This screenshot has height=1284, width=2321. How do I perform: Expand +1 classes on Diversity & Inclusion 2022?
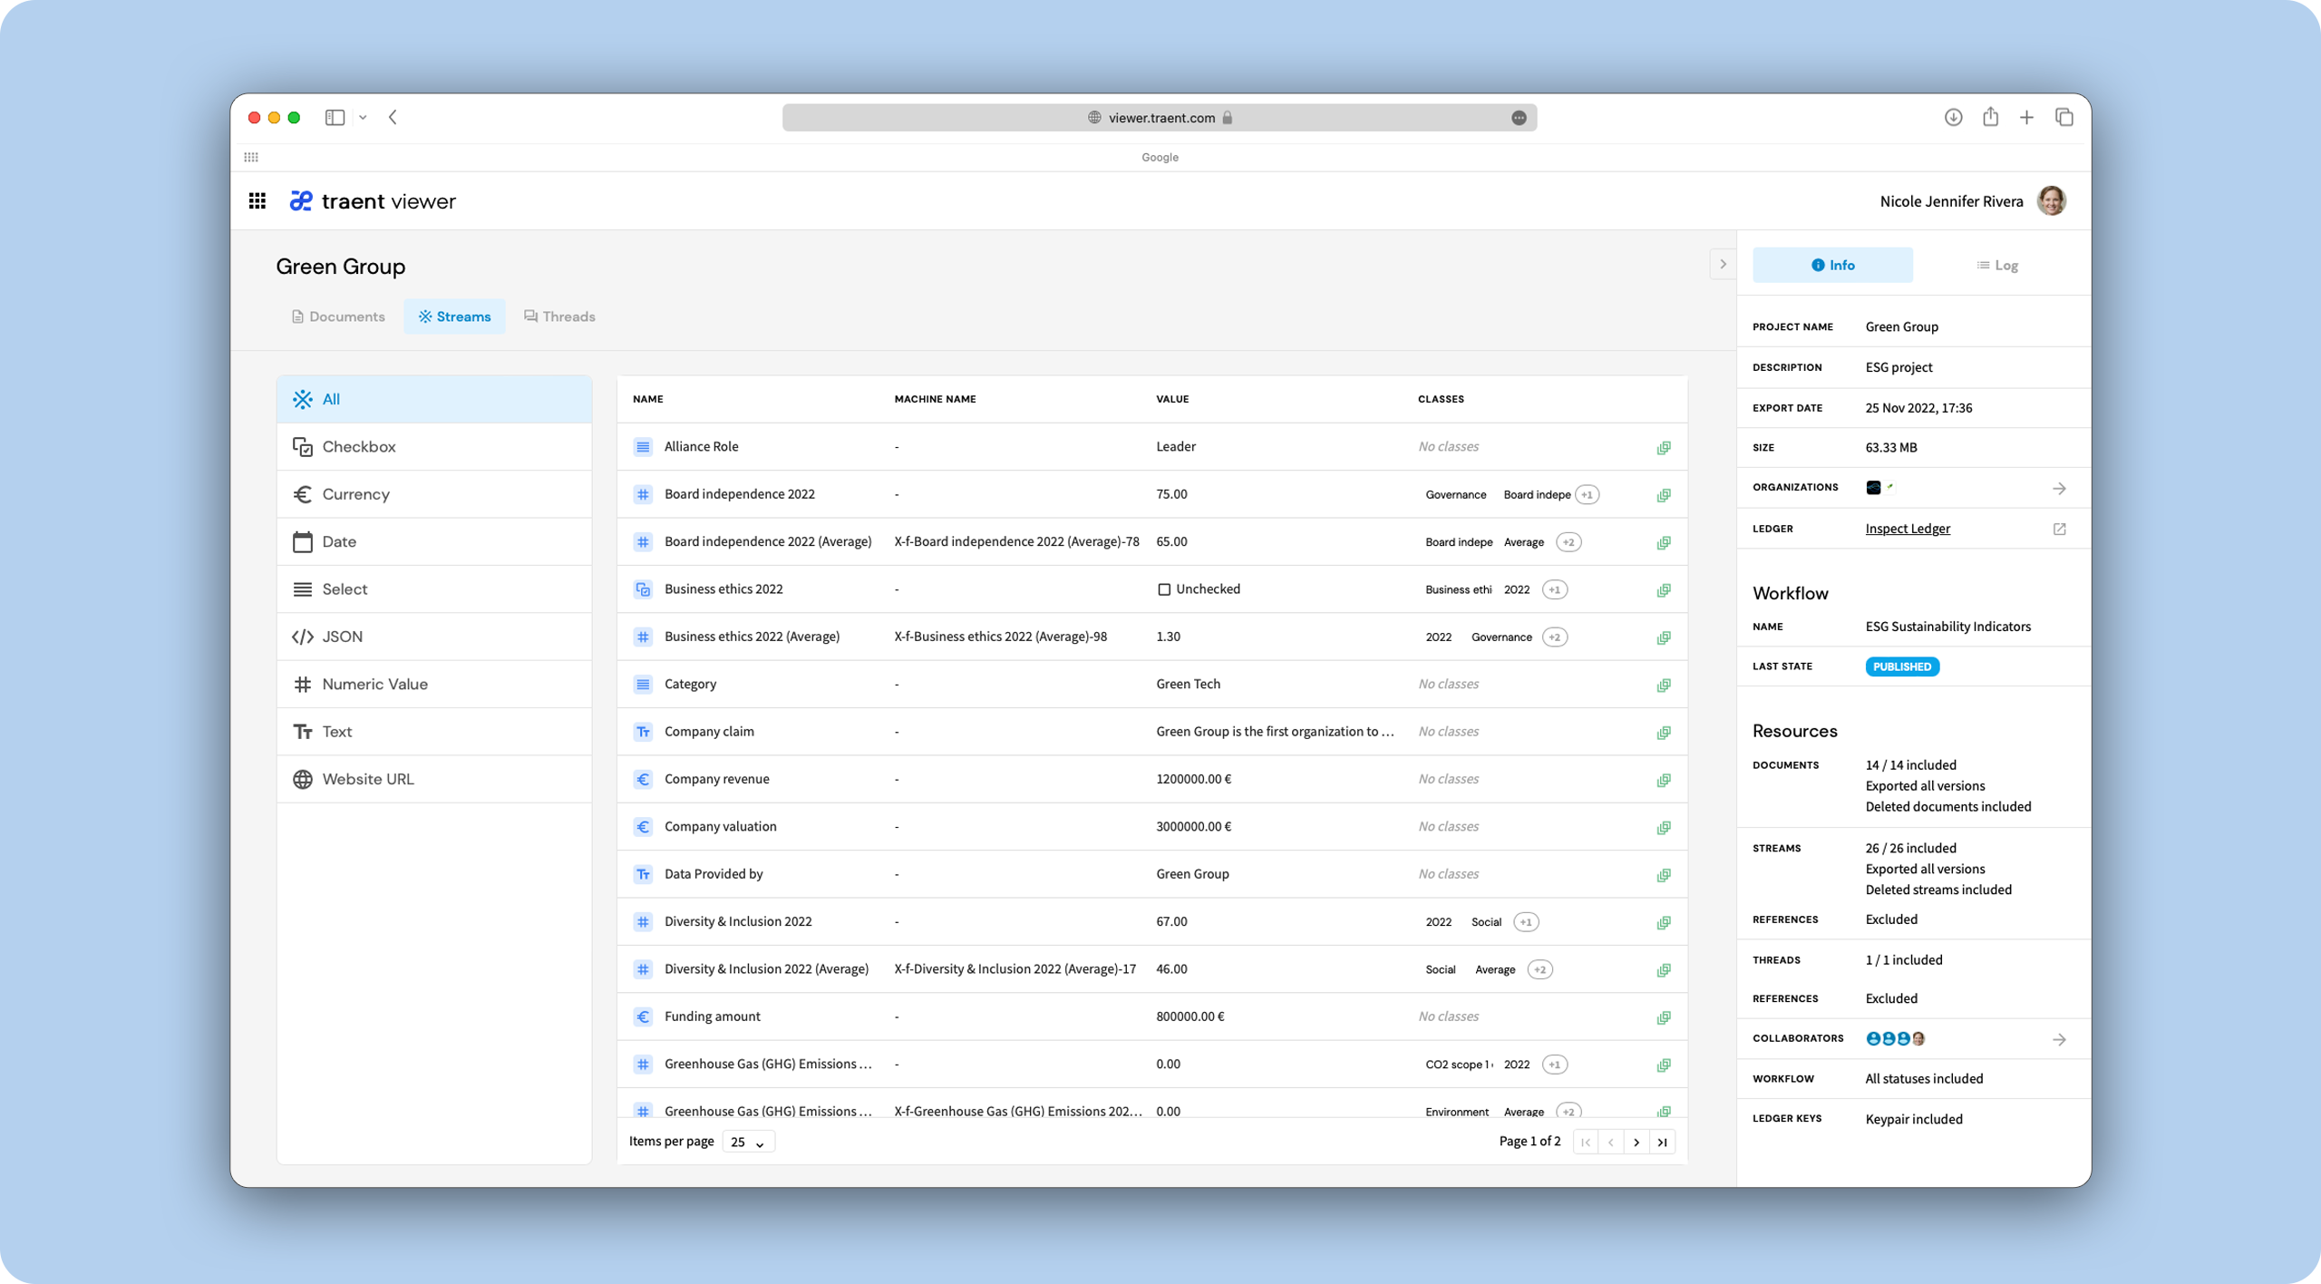tap(1527, 922)
